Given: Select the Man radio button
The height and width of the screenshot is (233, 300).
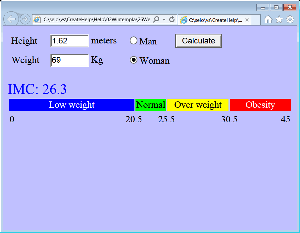Looking at the screenshot, I should tap(133, 40).
